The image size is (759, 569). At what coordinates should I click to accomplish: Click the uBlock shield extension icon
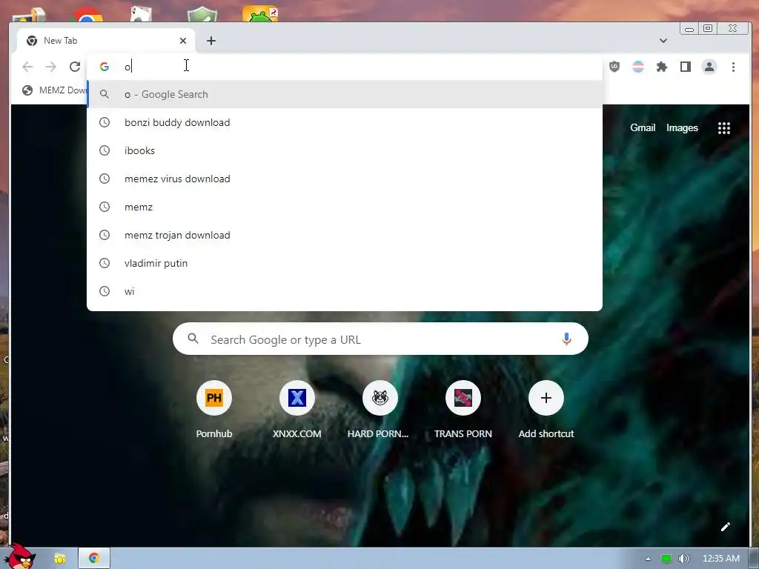coord(614,67)
